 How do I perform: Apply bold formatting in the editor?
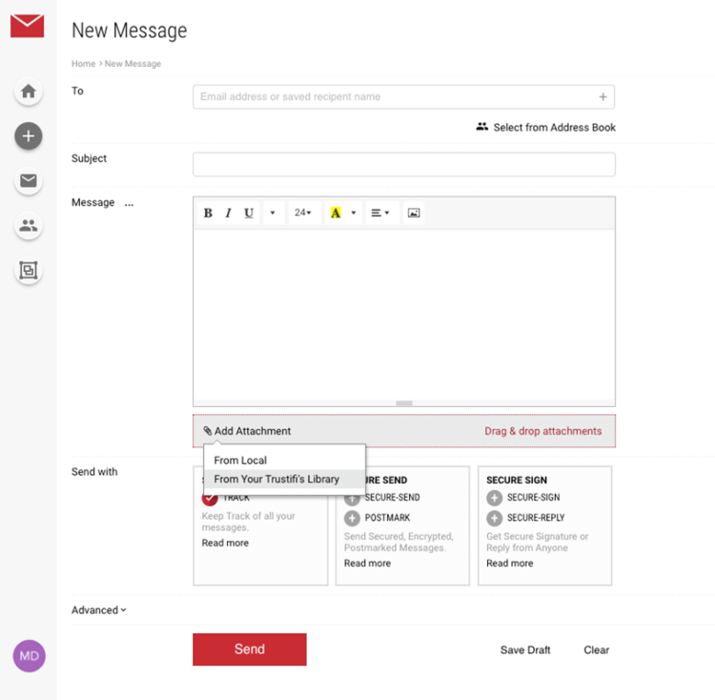[x=208, y=213]
